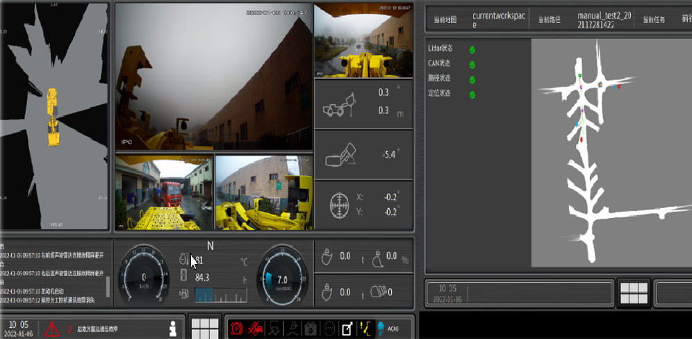Click the yellow exclamation warning icon
Viewport: 692px width, 339px height.
[x=364, y=329]
